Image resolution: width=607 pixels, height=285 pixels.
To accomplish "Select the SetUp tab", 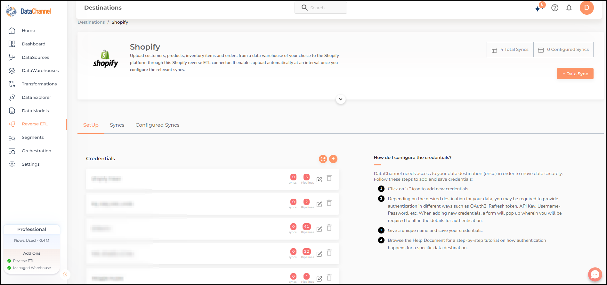I will pos(91,125).
